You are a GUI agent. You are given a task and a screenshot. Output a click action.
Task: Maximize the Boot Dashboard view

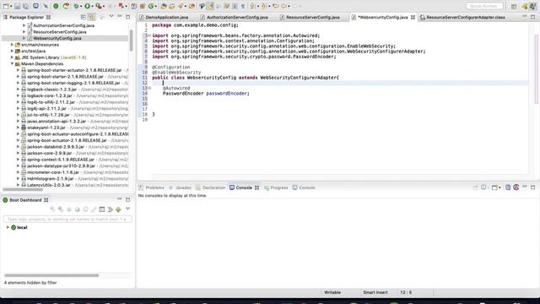click(x=127, y=199)
